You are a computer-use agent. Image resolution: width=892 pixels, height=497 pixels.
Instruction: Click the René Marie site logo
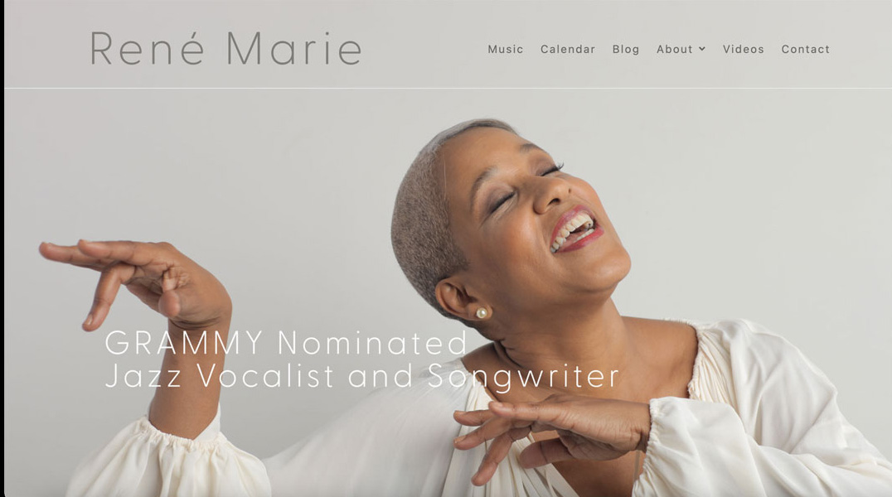point(225,48)
